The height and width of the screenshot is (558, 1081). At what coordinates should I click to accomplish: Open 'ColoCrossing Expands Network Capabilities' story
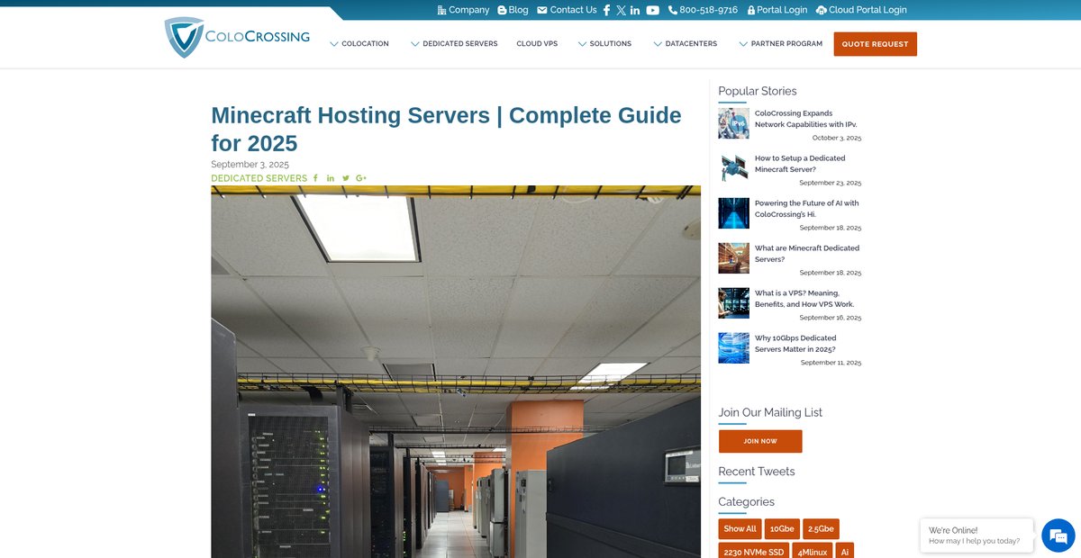coord(805,119)
